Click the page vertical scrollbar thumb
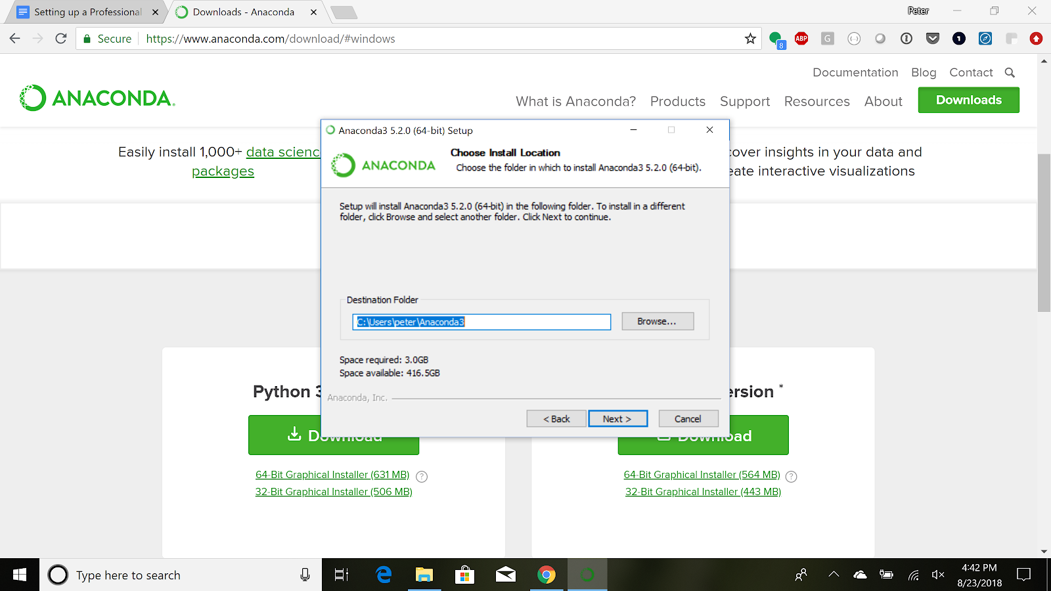Image resolution: width=1051 pixels, height=591 pixels. tap(1044, 233)
